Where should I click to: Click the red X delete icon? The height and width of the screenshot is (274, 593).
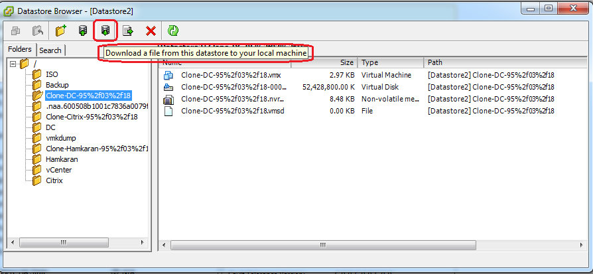pyautogui.click(x=151, y=31)
